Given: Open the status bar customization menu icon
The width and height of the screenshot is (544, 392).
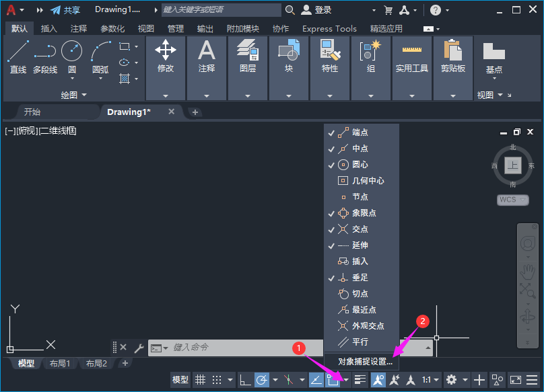Looking at the screenshot, I should 532,380.
